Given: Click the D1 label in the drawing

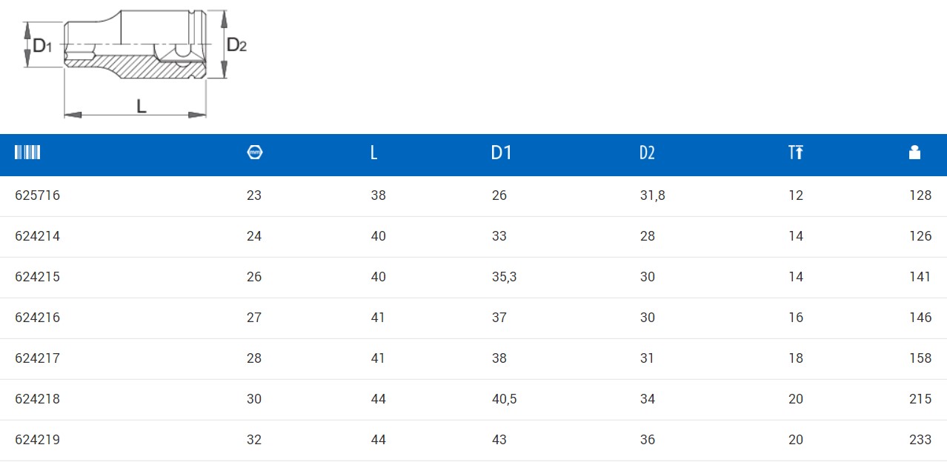Looking at the screenshot, I should coord(42,45).
